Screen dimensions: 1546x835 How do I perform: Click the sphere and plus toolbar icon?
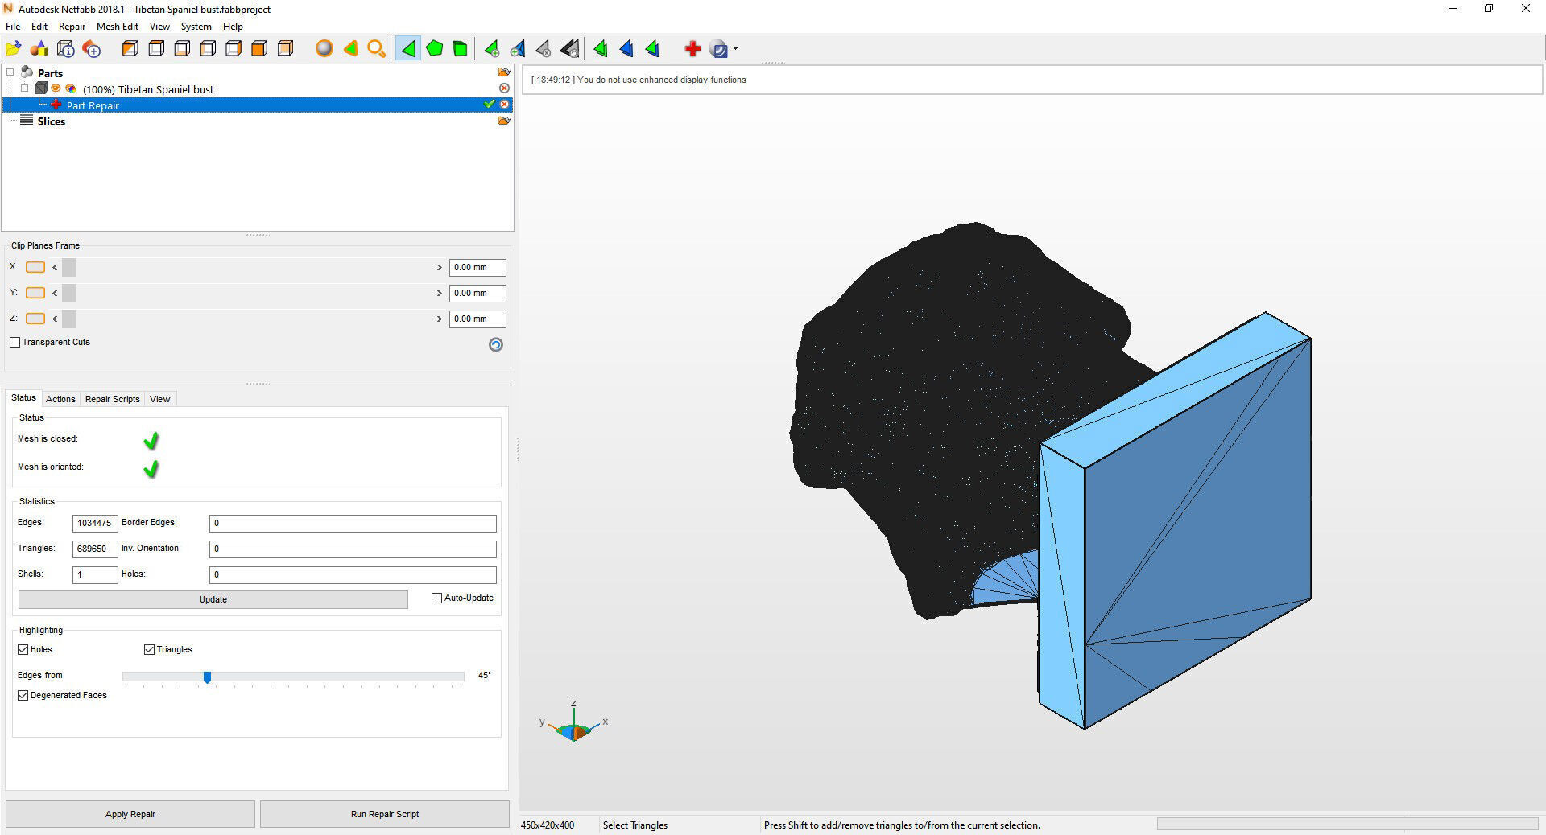pos(92,49)
